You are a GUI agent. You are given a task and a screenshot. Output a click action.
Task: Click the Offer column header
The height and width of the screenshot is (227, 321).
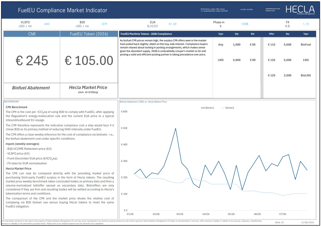pyautogui.click(x=271, y=34)
